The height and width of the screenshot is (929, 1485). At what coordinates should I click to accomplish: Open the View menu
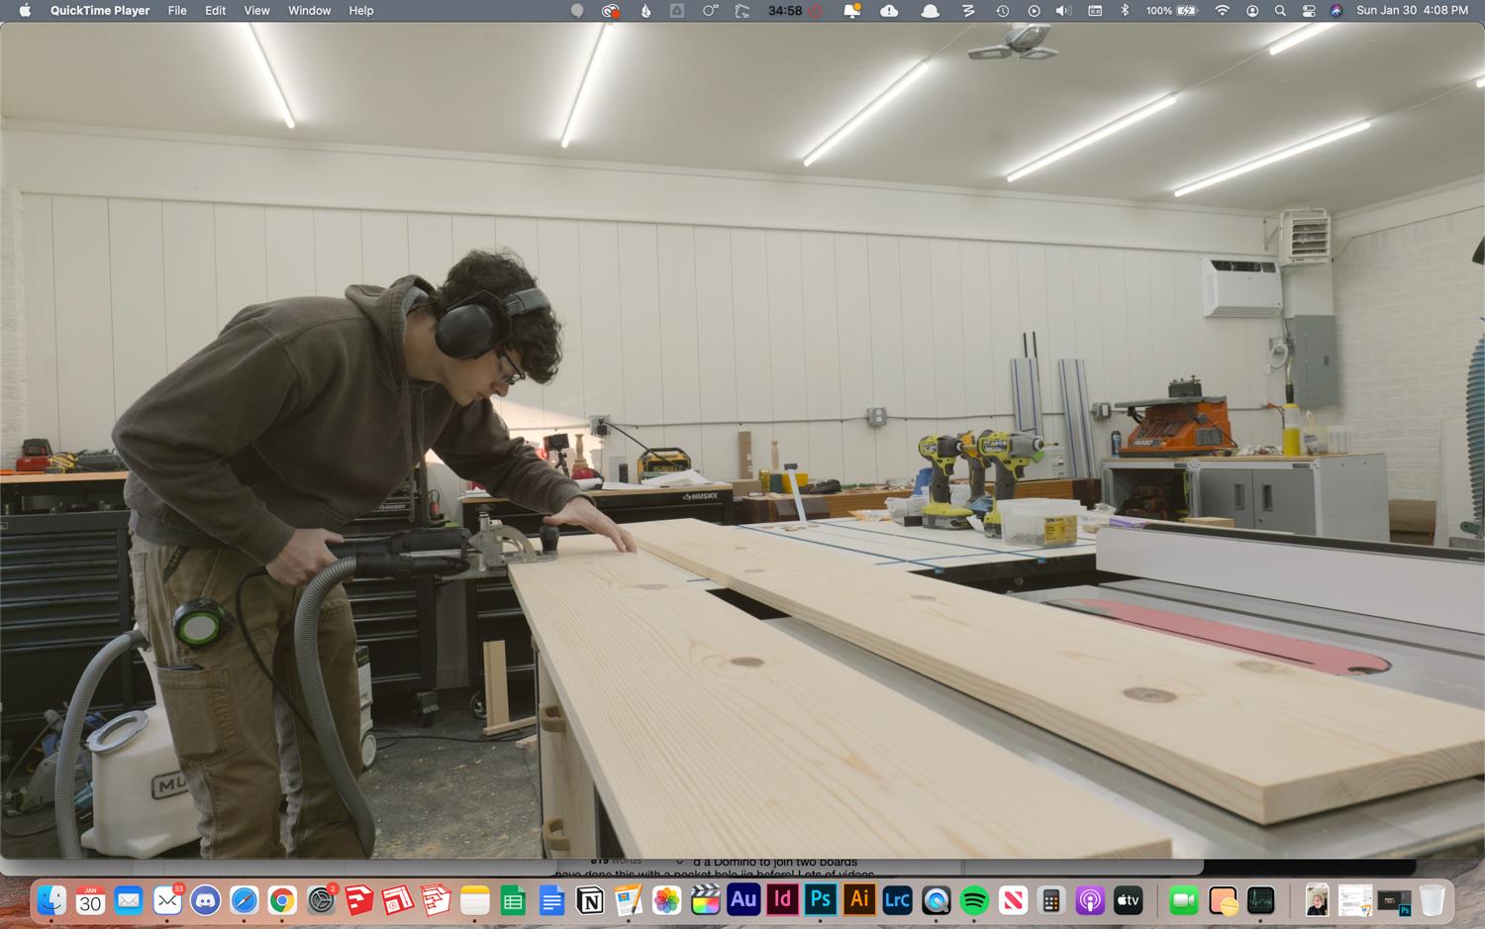[256, 10]
